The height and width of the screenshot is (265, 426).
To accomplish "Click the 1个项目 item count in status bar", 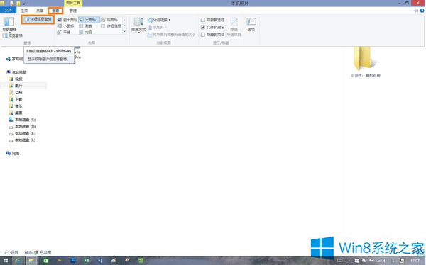I will pos(11,252).
